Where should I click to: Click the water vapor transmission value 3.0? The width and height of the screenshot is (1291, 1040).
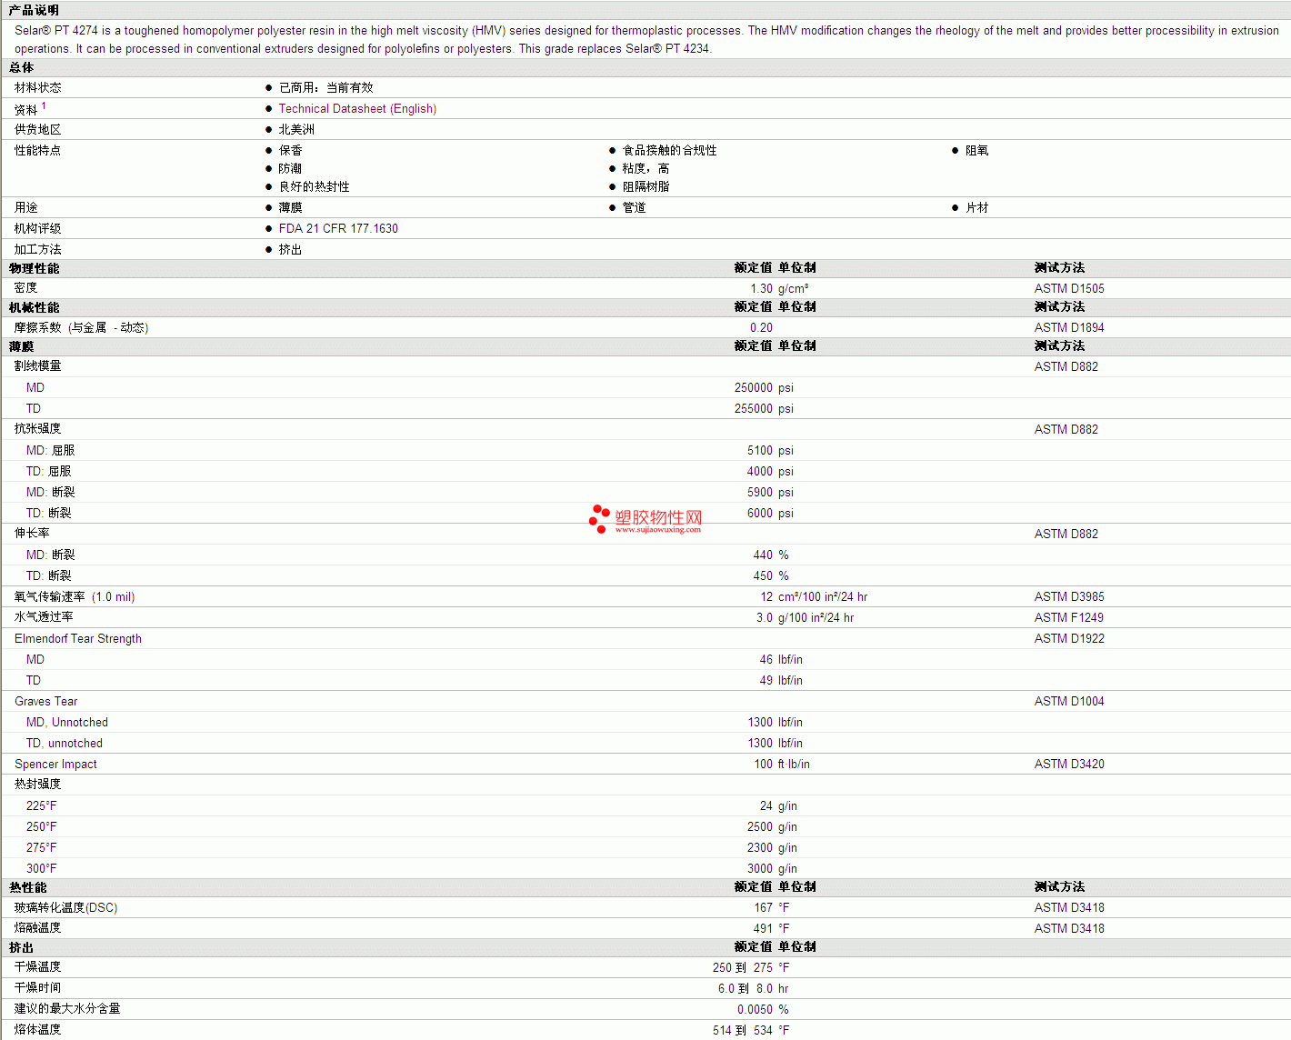click(x=765, y=618)
